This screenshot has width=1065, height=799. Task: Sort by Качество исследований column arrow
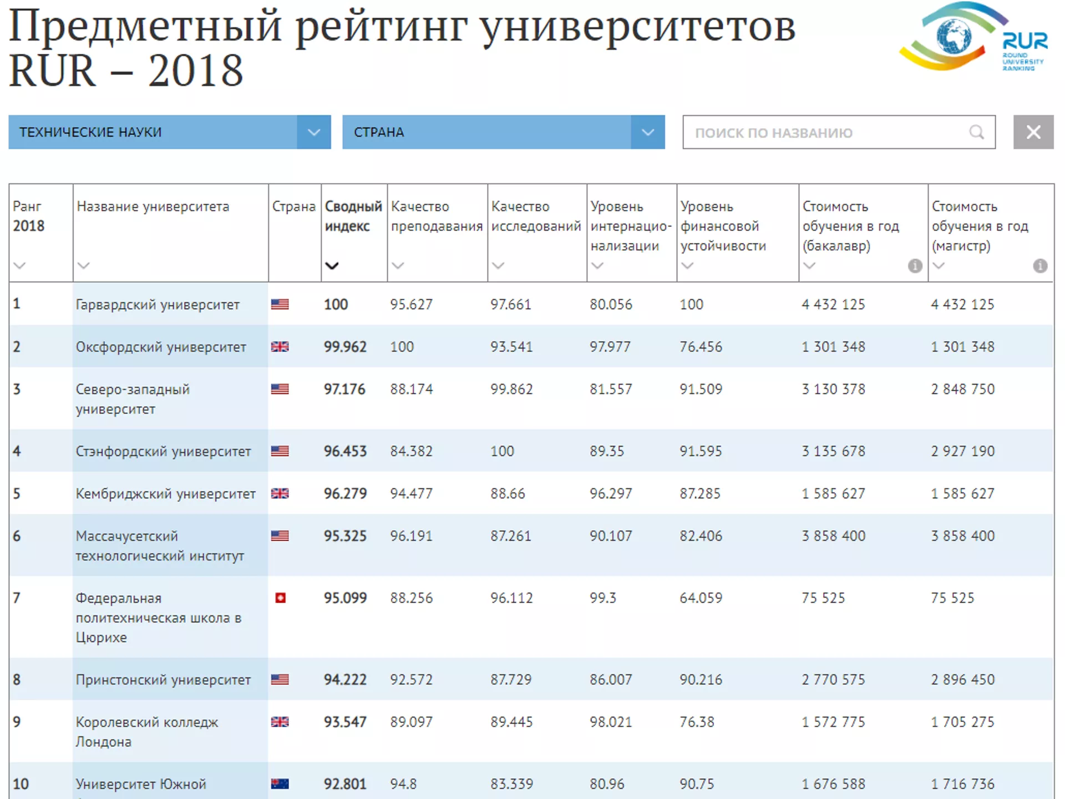click(498, 265)
